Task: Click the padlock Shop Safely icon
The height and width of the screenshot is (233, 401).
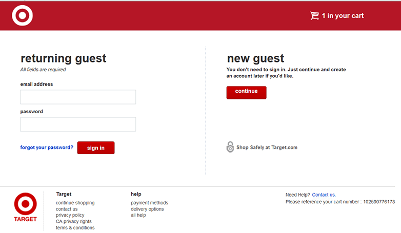Action: (x=230, y=147)
